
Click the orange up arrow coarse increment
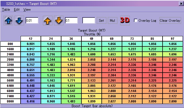[48, 21]
